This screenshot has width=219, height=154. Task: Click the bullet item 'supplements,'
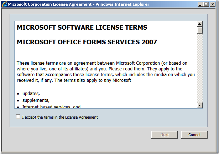(36, 100)
